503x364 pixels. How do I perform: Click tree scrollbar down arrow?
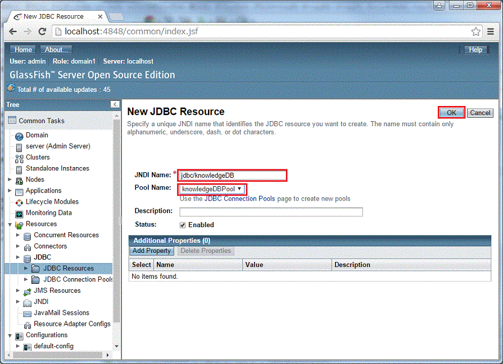point(116,346)
